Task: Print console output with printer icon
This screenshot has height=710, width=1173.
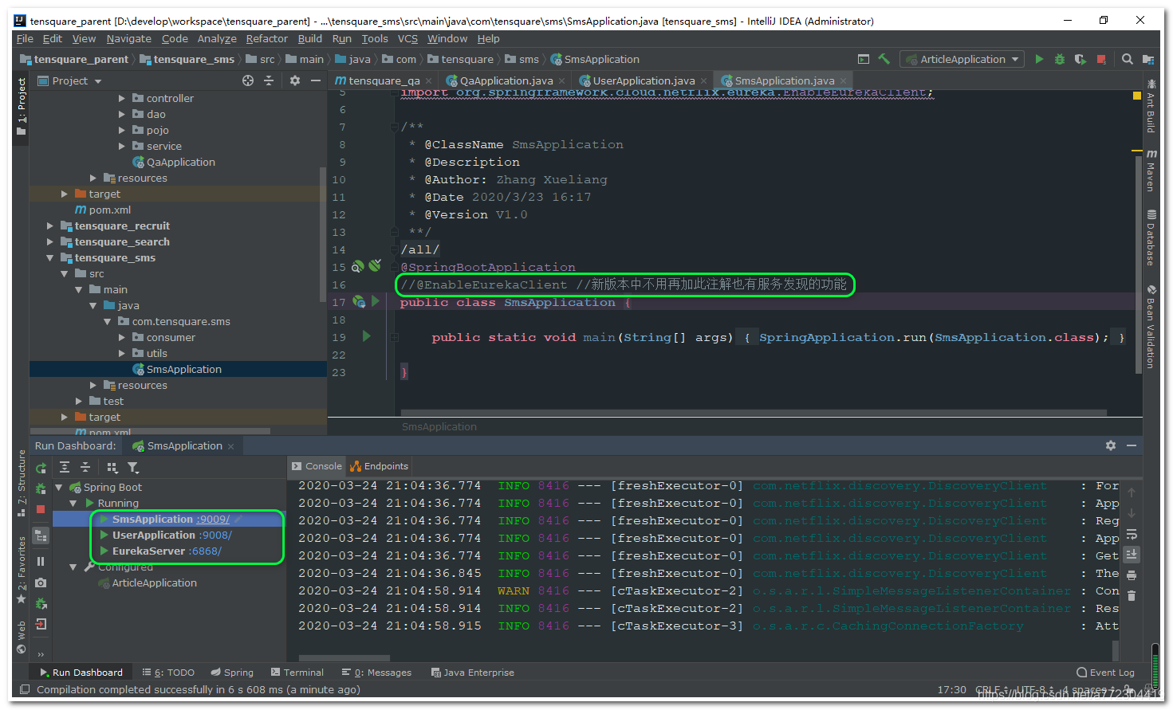Action: click(x=1132, y=575)
